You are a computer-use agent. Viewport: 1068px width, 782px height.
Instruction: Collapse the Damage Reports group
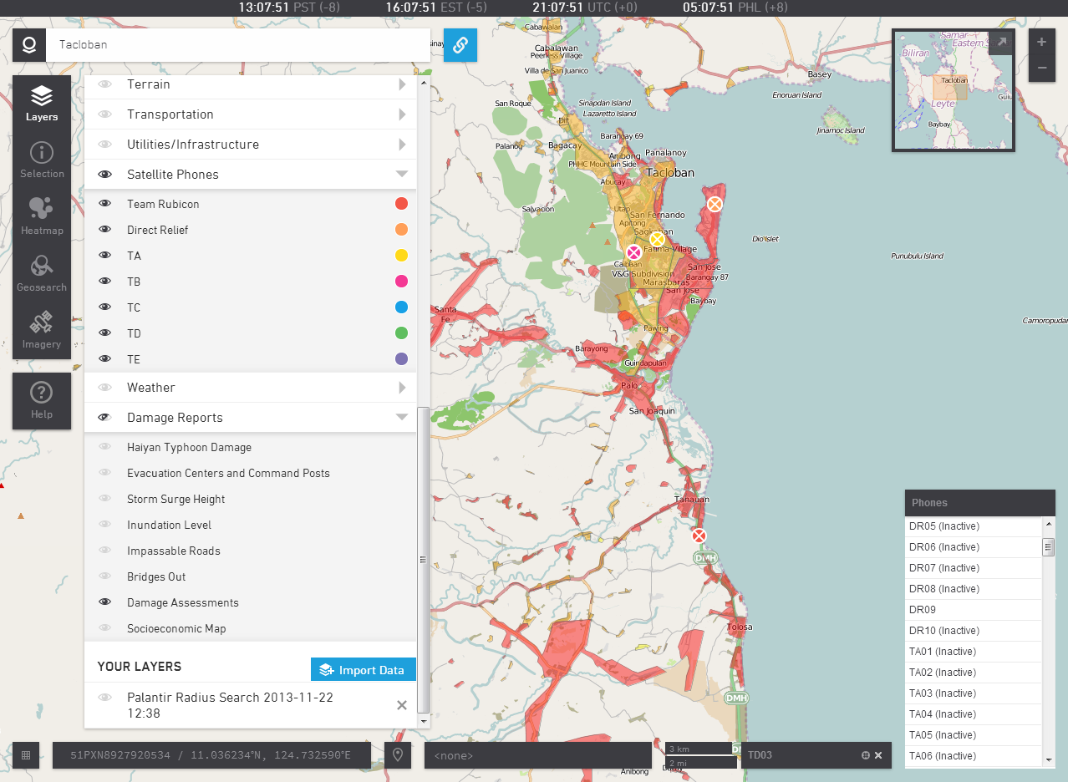click(402, 417)
